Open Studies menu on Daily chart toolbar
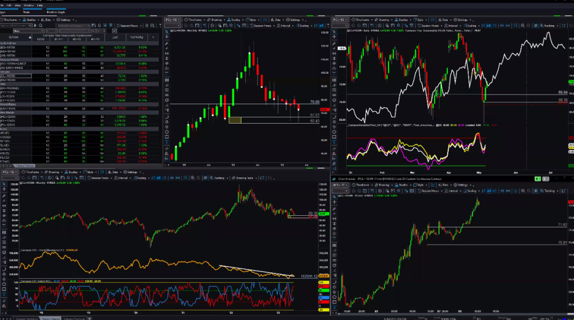 [402, 19]
